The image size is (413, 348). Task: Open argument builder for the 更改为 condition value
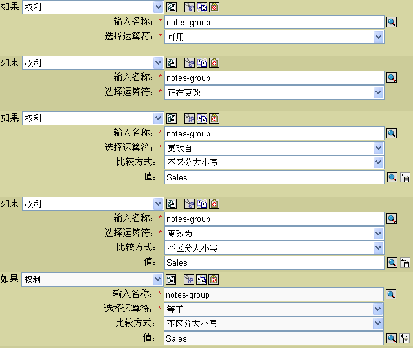point(405,263)
